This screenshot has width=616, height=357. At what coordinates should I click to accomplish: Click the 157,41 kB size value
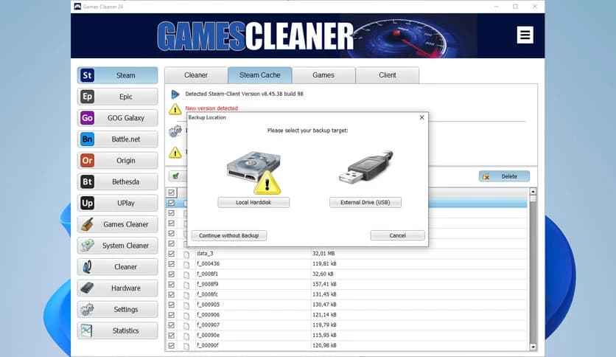(x=324, y=284)
